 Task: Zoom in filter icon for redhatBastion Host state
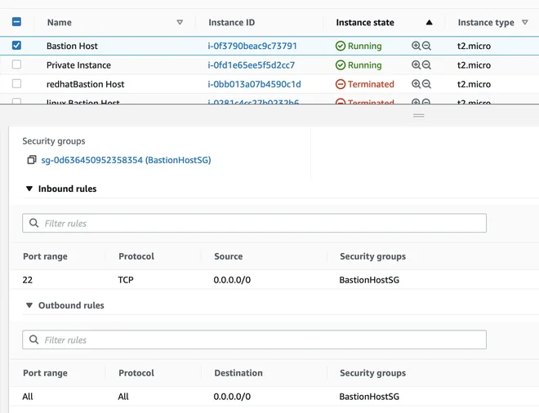pyautogui.click(x=416, y=84)
